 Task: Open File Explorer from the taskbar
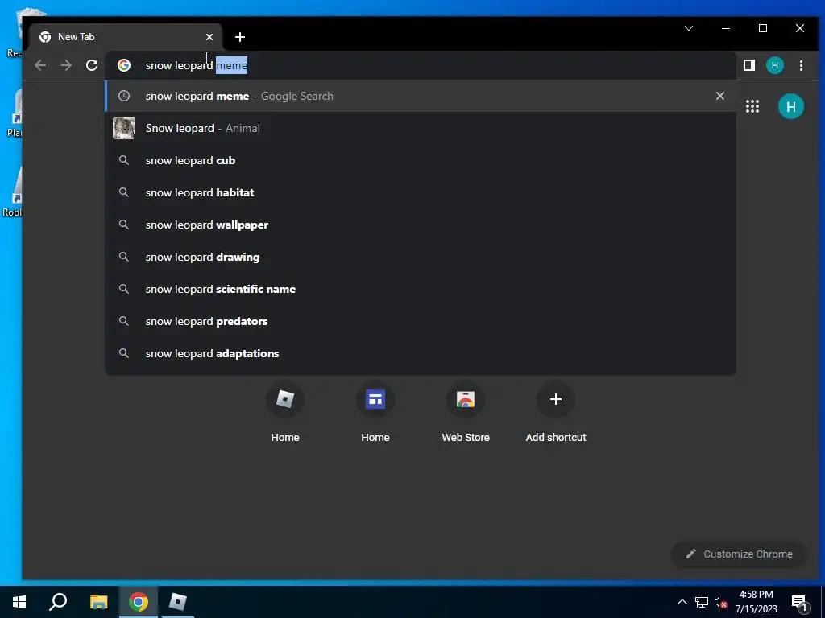(x=98, y=602)
